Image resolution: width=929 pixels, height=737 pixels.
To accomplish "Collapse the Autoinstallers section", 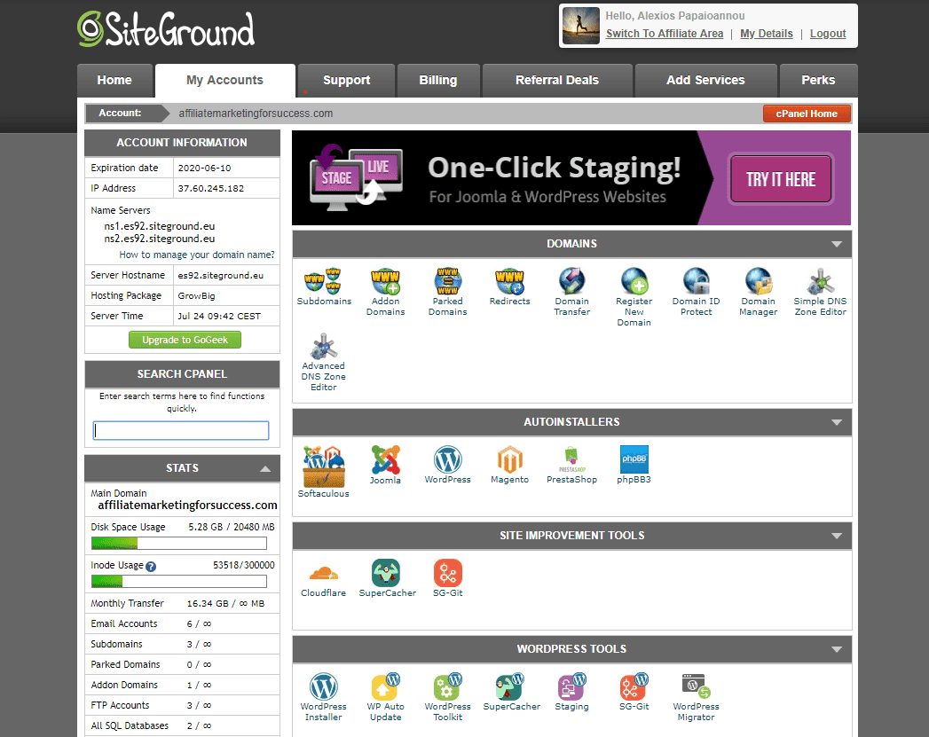I will pos(837,422).
